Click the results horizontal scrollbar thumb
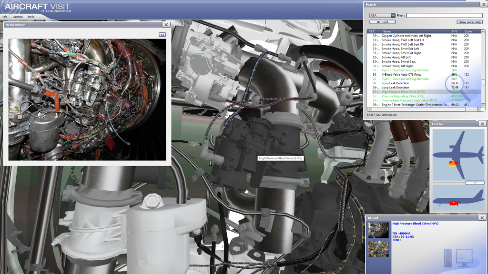This screenshot has width=488, height=274. 418,109
